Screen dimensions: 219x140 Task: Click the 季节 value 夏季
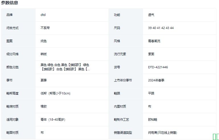44,80
